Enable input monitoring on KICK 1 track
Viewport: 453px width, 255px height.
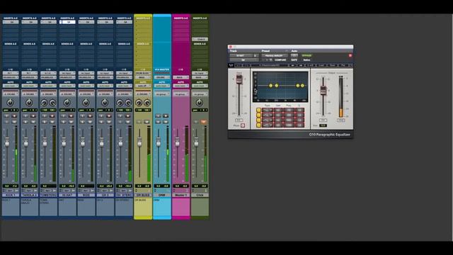pos(6,116)
